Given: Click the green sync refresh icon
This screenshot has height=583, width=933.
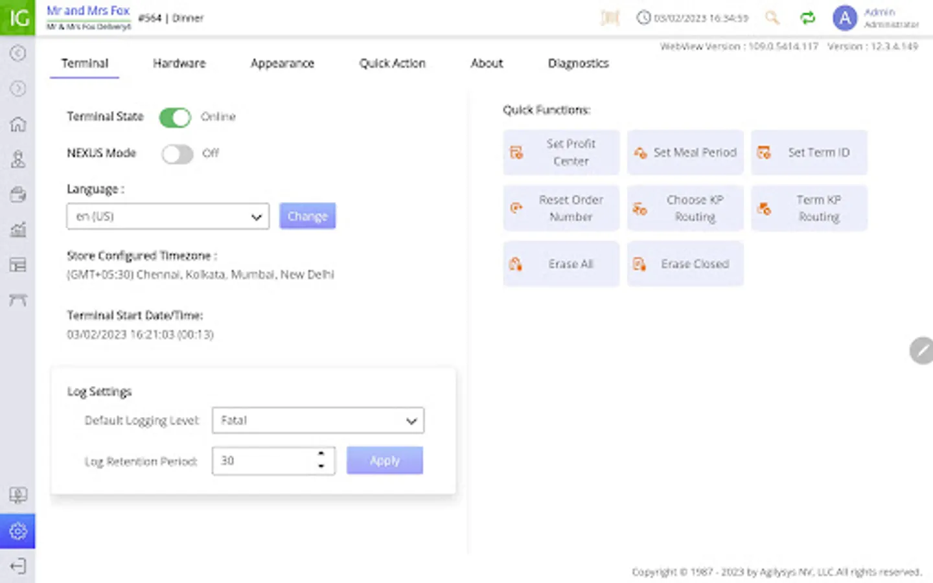Looking at the screenshot, I should tap(807, 18).
